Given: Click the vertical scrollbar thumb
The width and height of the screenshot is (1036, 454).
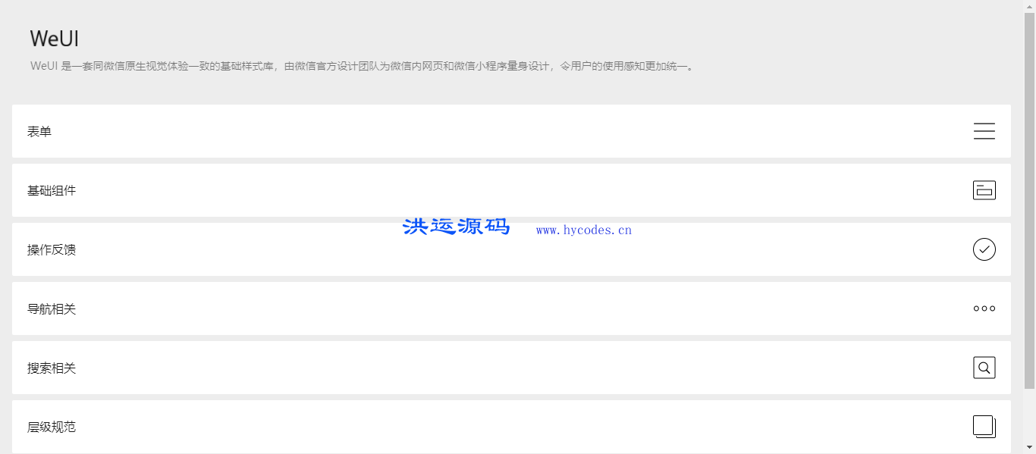Looking at the screenshot, I should 1029,201.
